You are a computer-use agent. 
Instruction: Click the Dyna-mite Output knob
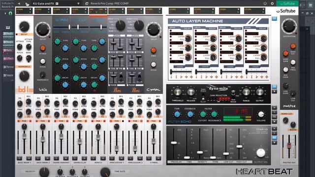259,92
